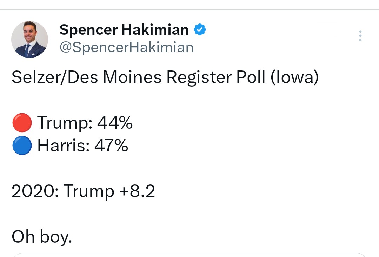The width and height of the screenshot is (379, 257).
Task: Click (Iowa) at the end of the first line
Action: click(294, 77)
